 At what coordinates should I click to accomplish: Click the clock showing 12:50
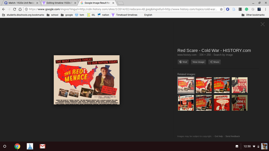tap(247, 146)
